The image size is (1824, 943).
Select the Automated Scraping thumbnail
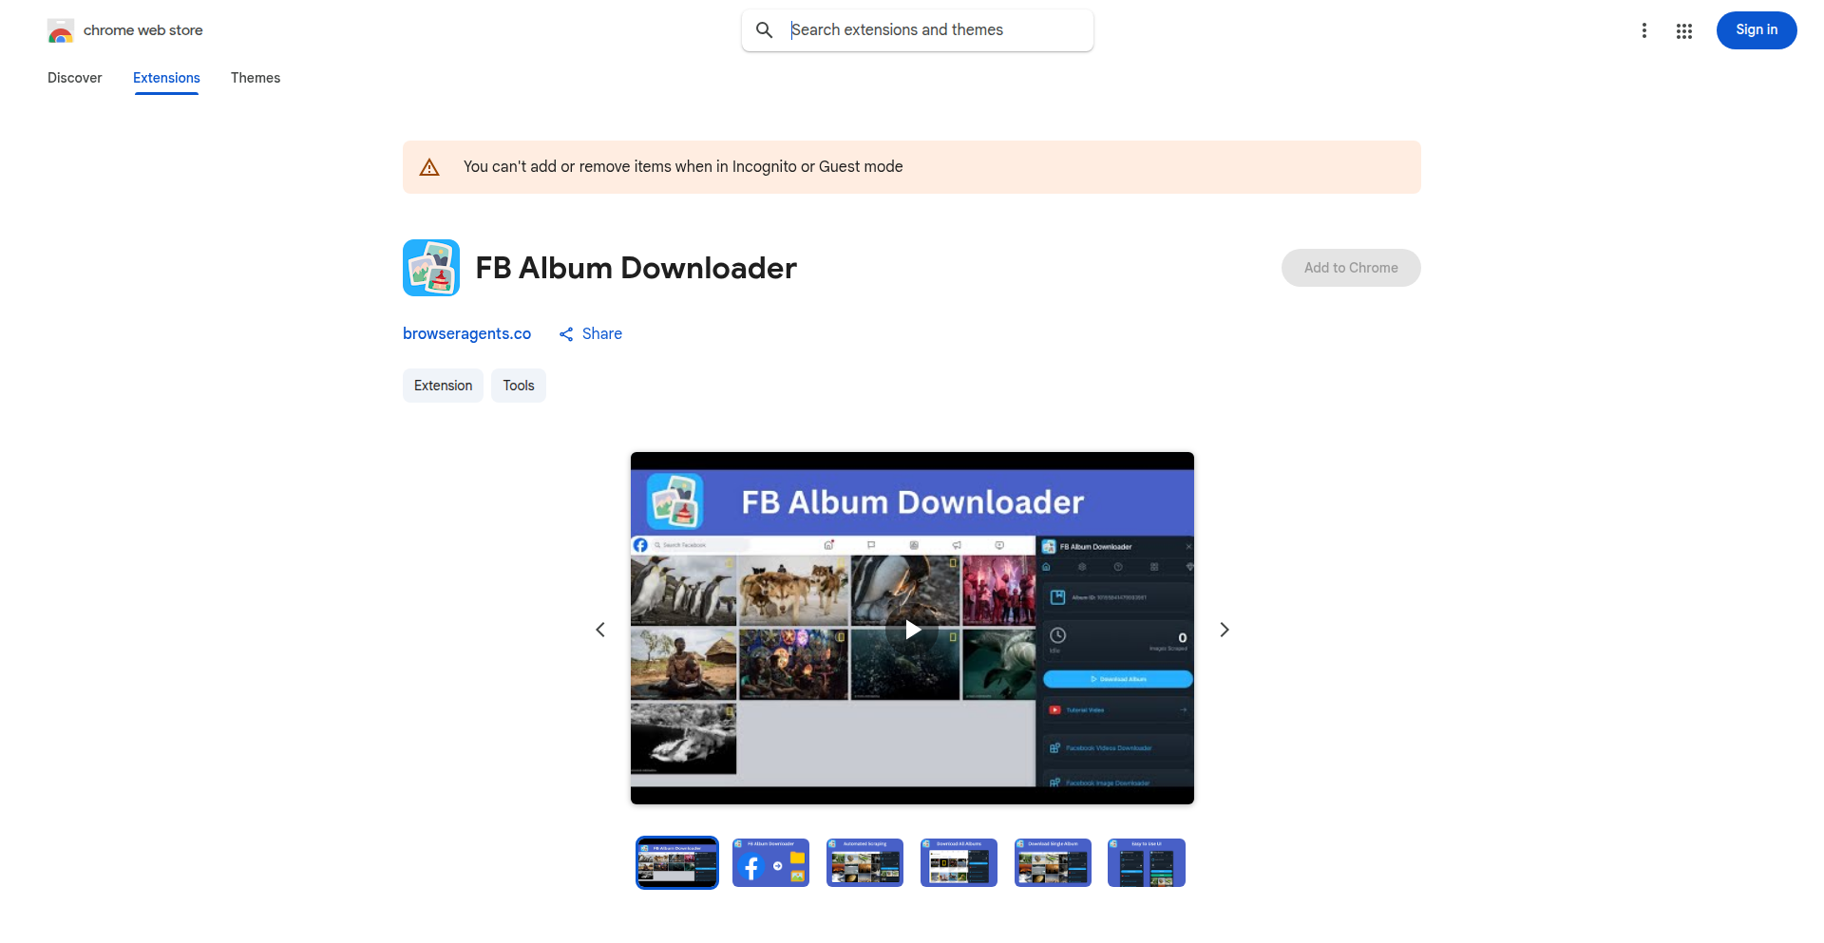pos(864,862)
